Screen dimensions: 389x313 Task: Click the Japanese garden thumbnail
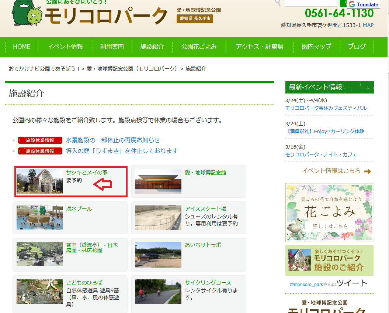click(x=39, y=254)
